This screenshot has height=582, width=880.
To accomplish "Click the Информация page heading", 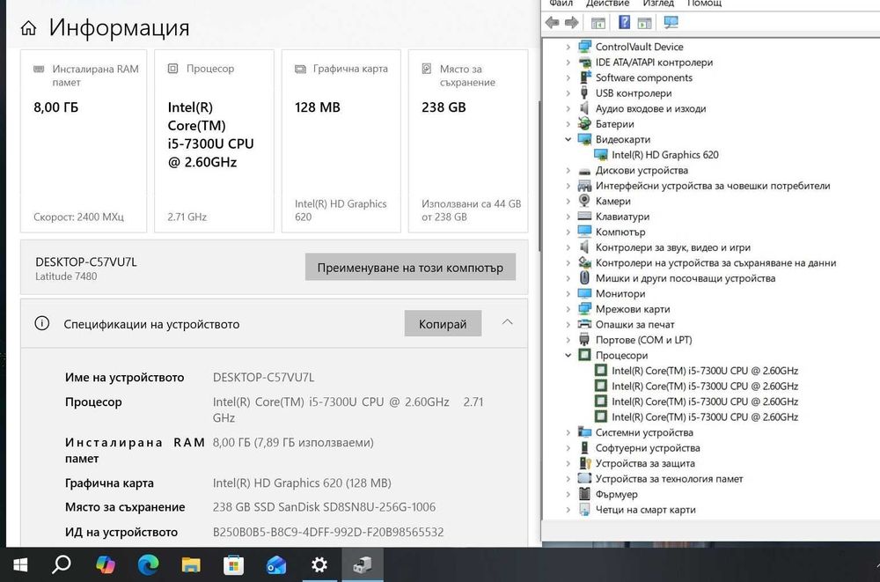I will [119, 27].
